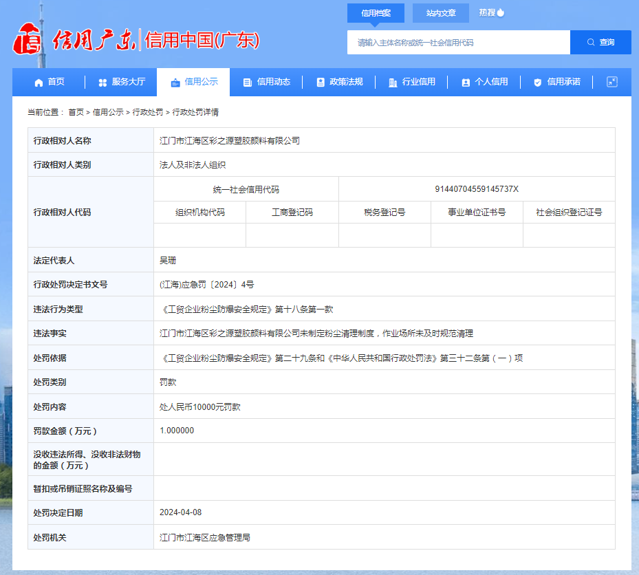Screen dimensions: 639x575
Task: Click the 行政相对人代码 label cell
Action: (x=91, y=212)
